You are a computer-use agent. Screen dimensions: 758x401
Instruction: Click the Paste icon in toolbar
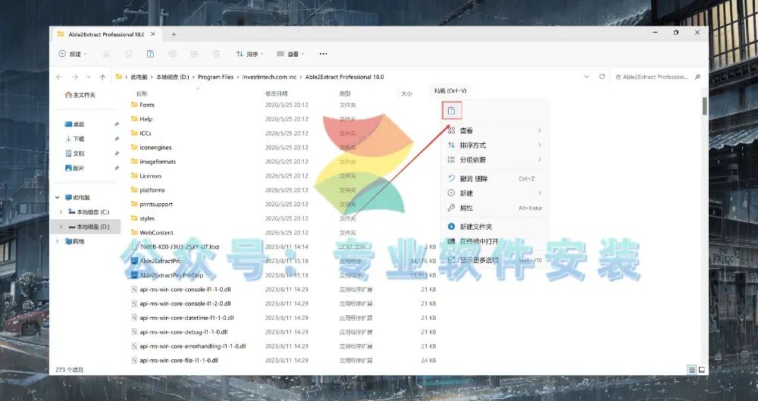coord(150,54)
